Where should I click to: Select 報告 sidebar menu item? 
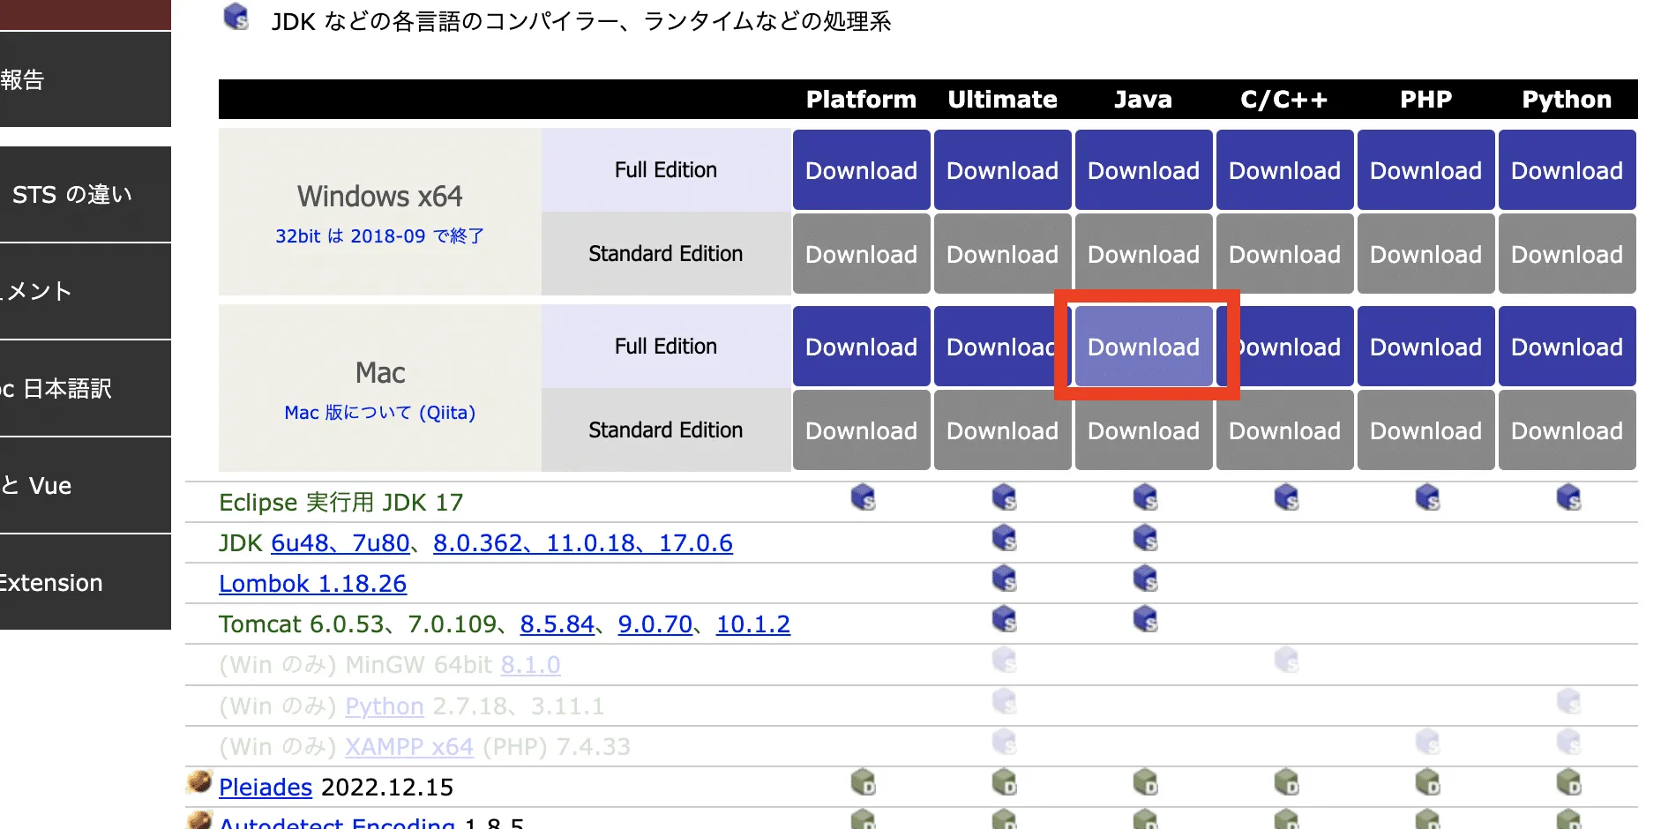pyautogui.click(x=84, y=79)
